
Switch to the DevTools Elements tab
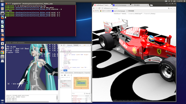pos(70,45)
